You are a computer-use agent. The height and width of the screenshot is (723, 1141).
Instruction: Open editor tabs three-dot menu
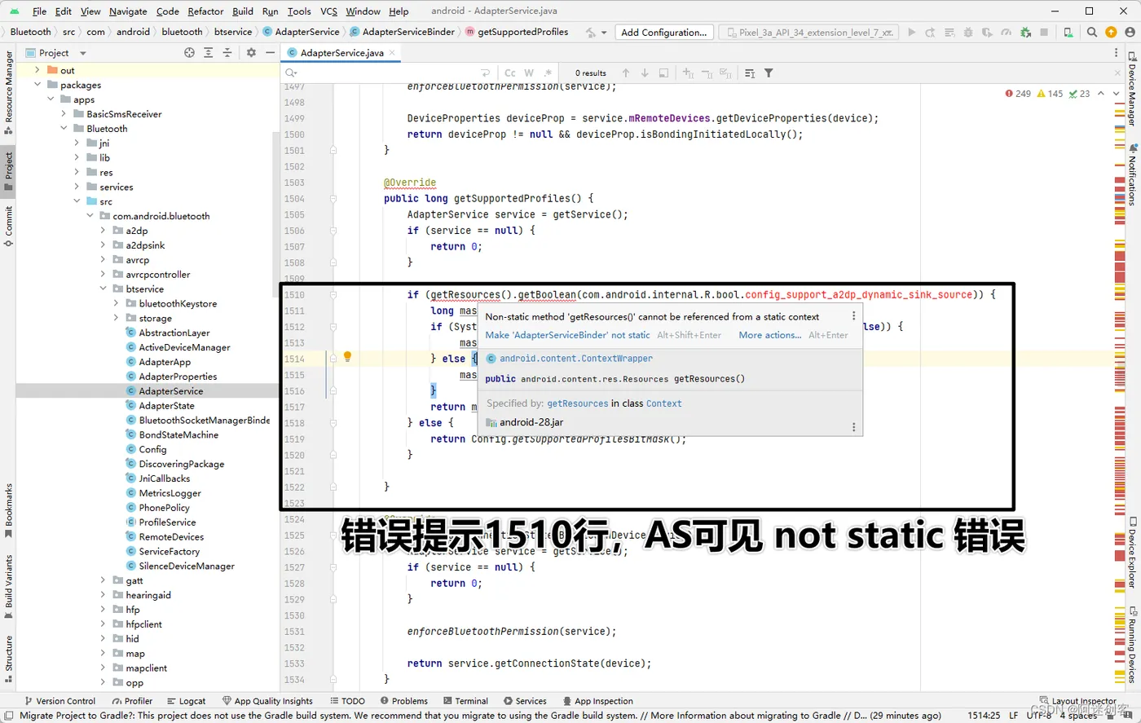[x=1117, y=52]
